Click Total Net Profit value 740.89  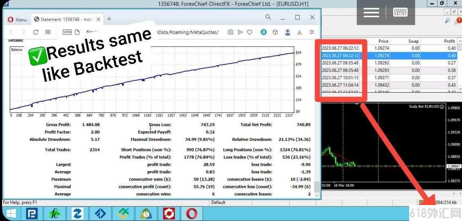[304, 125]
